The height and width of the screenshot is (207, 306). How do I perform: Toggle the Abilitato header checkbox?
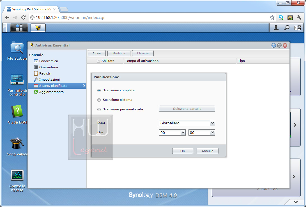pyautogui.click(x=98, y=61)
